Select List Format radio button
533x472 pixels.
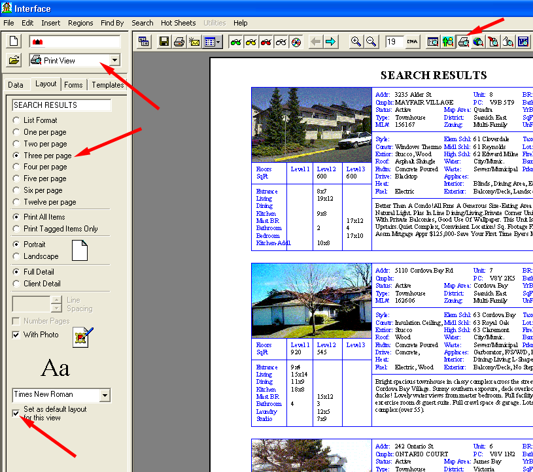(x=16, y=120)
